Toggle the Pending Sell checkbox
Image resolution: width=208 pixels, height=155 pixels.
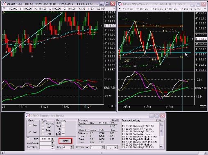pos(63,126)
